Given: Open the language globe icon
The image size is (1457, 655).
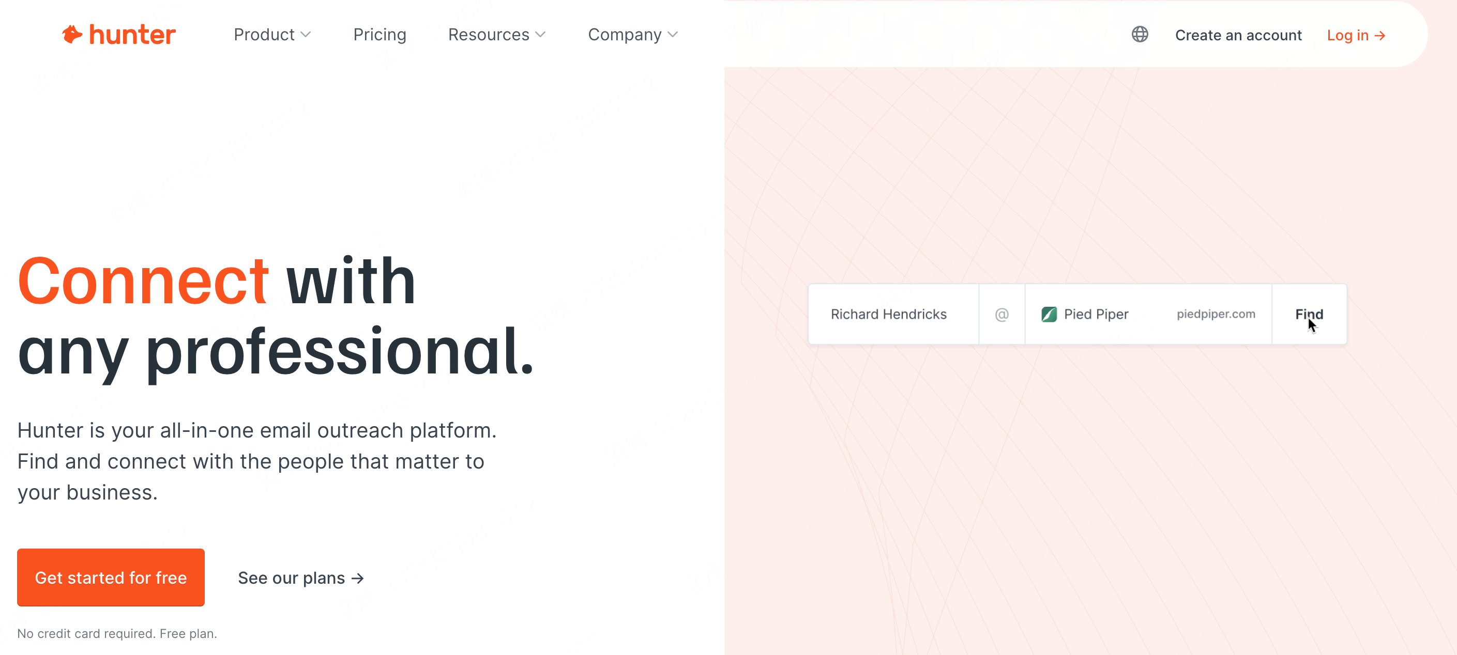Looking at the screenshot, I should click(x=1139, y=35).
